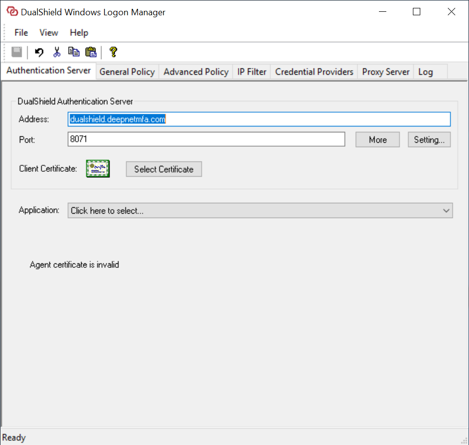The image size is (469, 445).
Task: Click the Undo arrow icon
Action: (39, 52)
